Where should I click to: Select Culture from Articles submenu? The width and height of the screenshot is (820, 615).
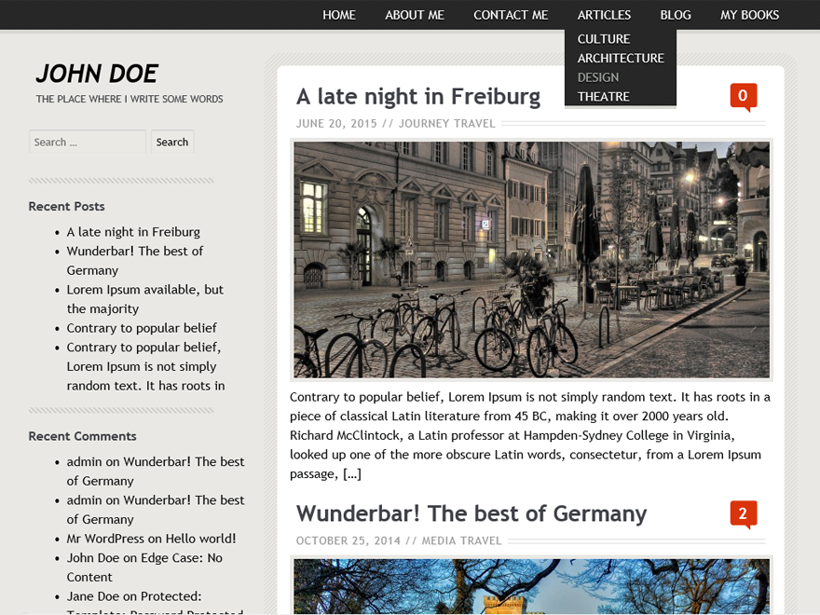click(x=604, y=39)
